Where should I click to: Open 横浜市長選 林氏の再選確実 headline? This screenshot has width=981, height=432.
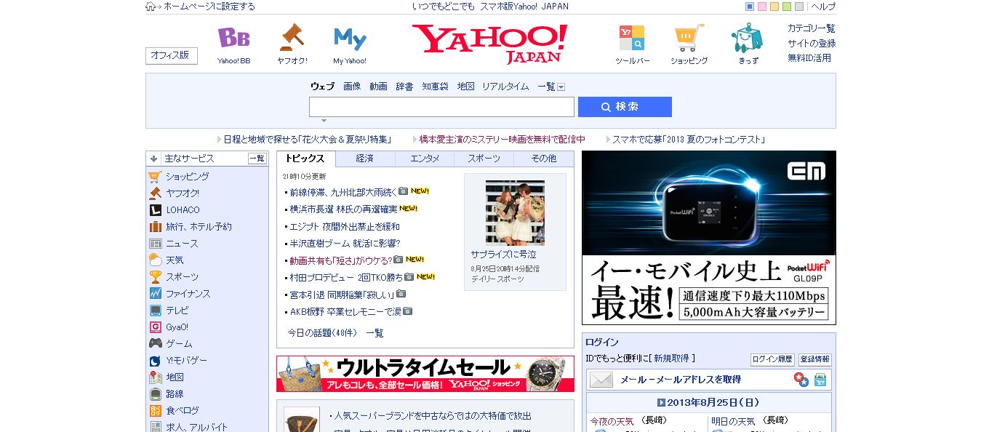click(343, 209)
